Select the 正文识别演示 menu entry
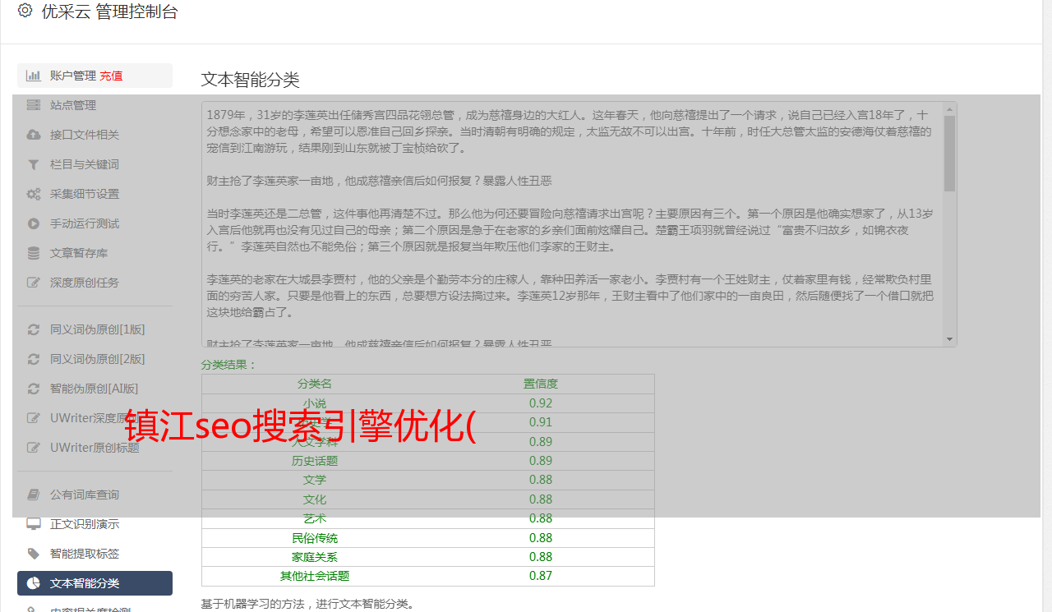 tap(95, 524)
